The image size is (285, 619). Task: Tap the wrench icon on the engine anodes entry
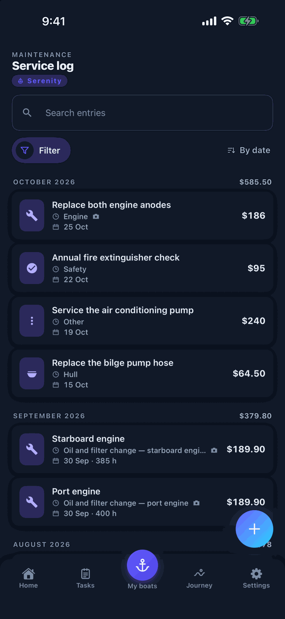point(32,215)
